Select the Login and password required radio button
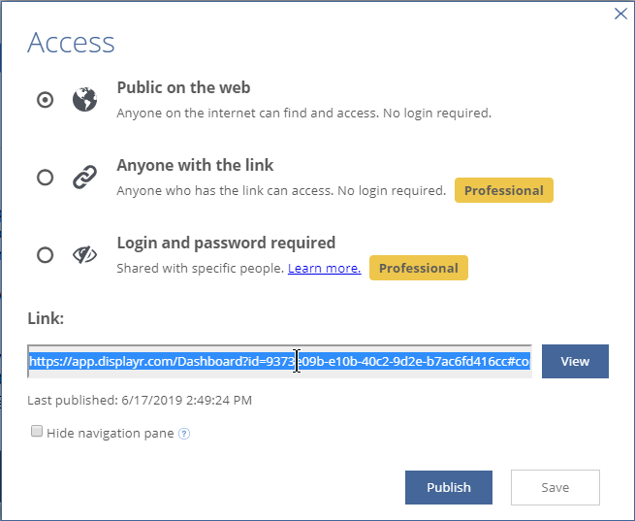Image resolution: width=635 pixels, height=521 pixels. [45, 255]
